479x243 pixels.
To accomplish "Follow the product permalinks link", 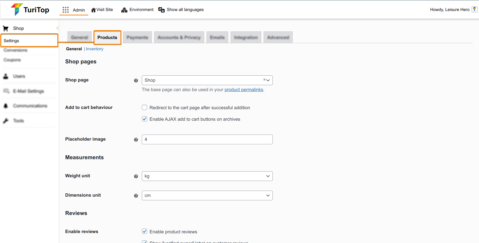I will point(244,90).
